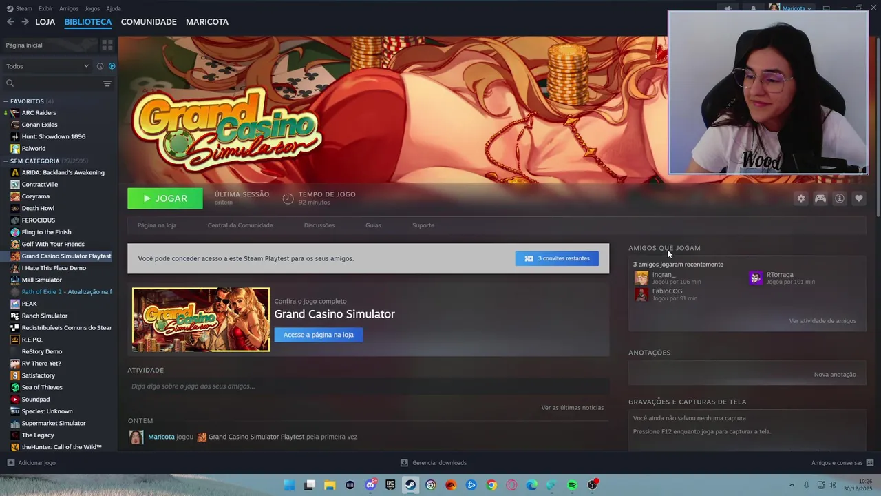Click Acesse a página na loja button

[318, 335]
